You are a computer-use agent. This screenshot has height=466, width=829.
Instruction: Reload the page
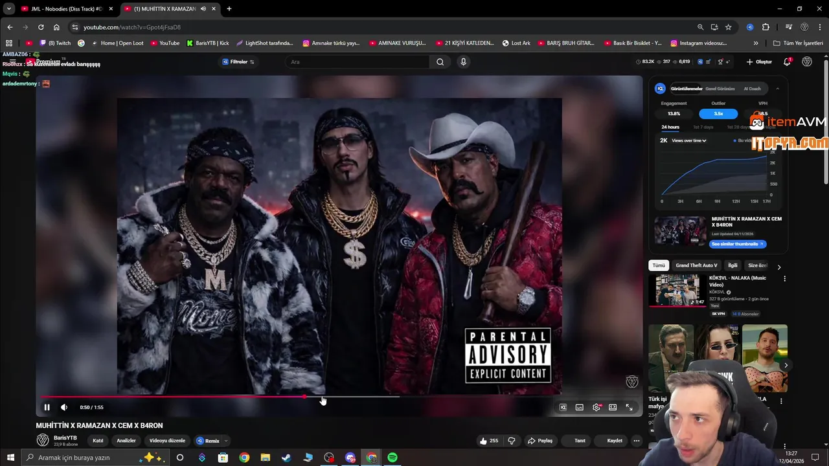[x=41, y=27]
